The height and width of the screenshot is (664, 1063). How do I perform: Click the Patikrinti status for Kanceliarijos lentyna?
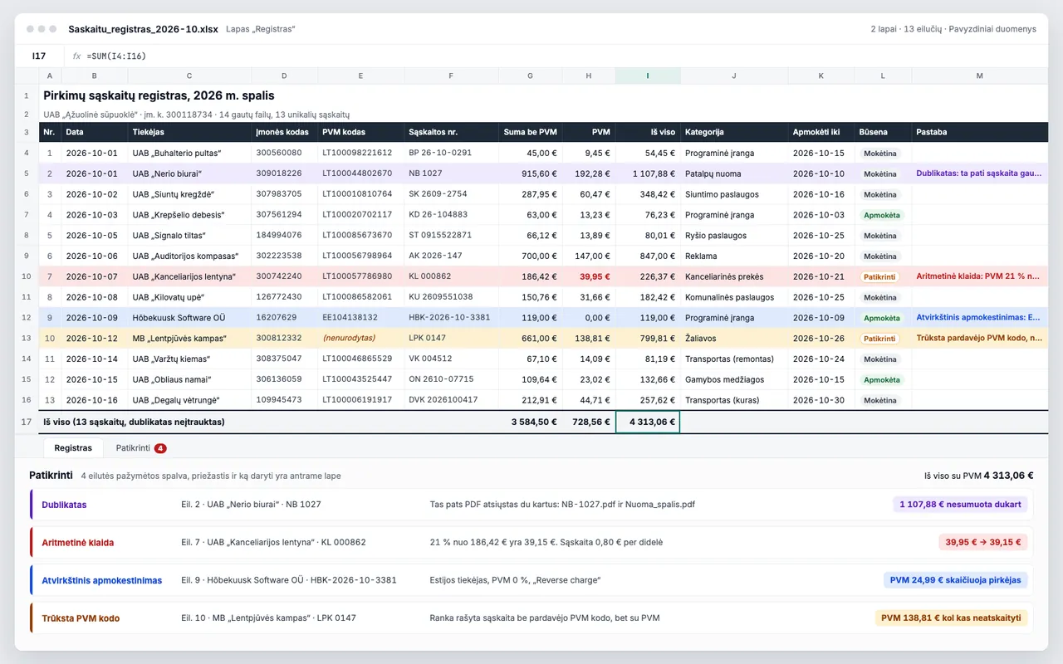(879, 277)
